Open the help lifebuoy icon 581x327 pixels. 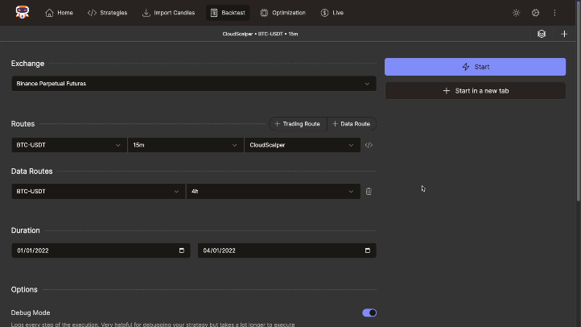pos(535,13)
